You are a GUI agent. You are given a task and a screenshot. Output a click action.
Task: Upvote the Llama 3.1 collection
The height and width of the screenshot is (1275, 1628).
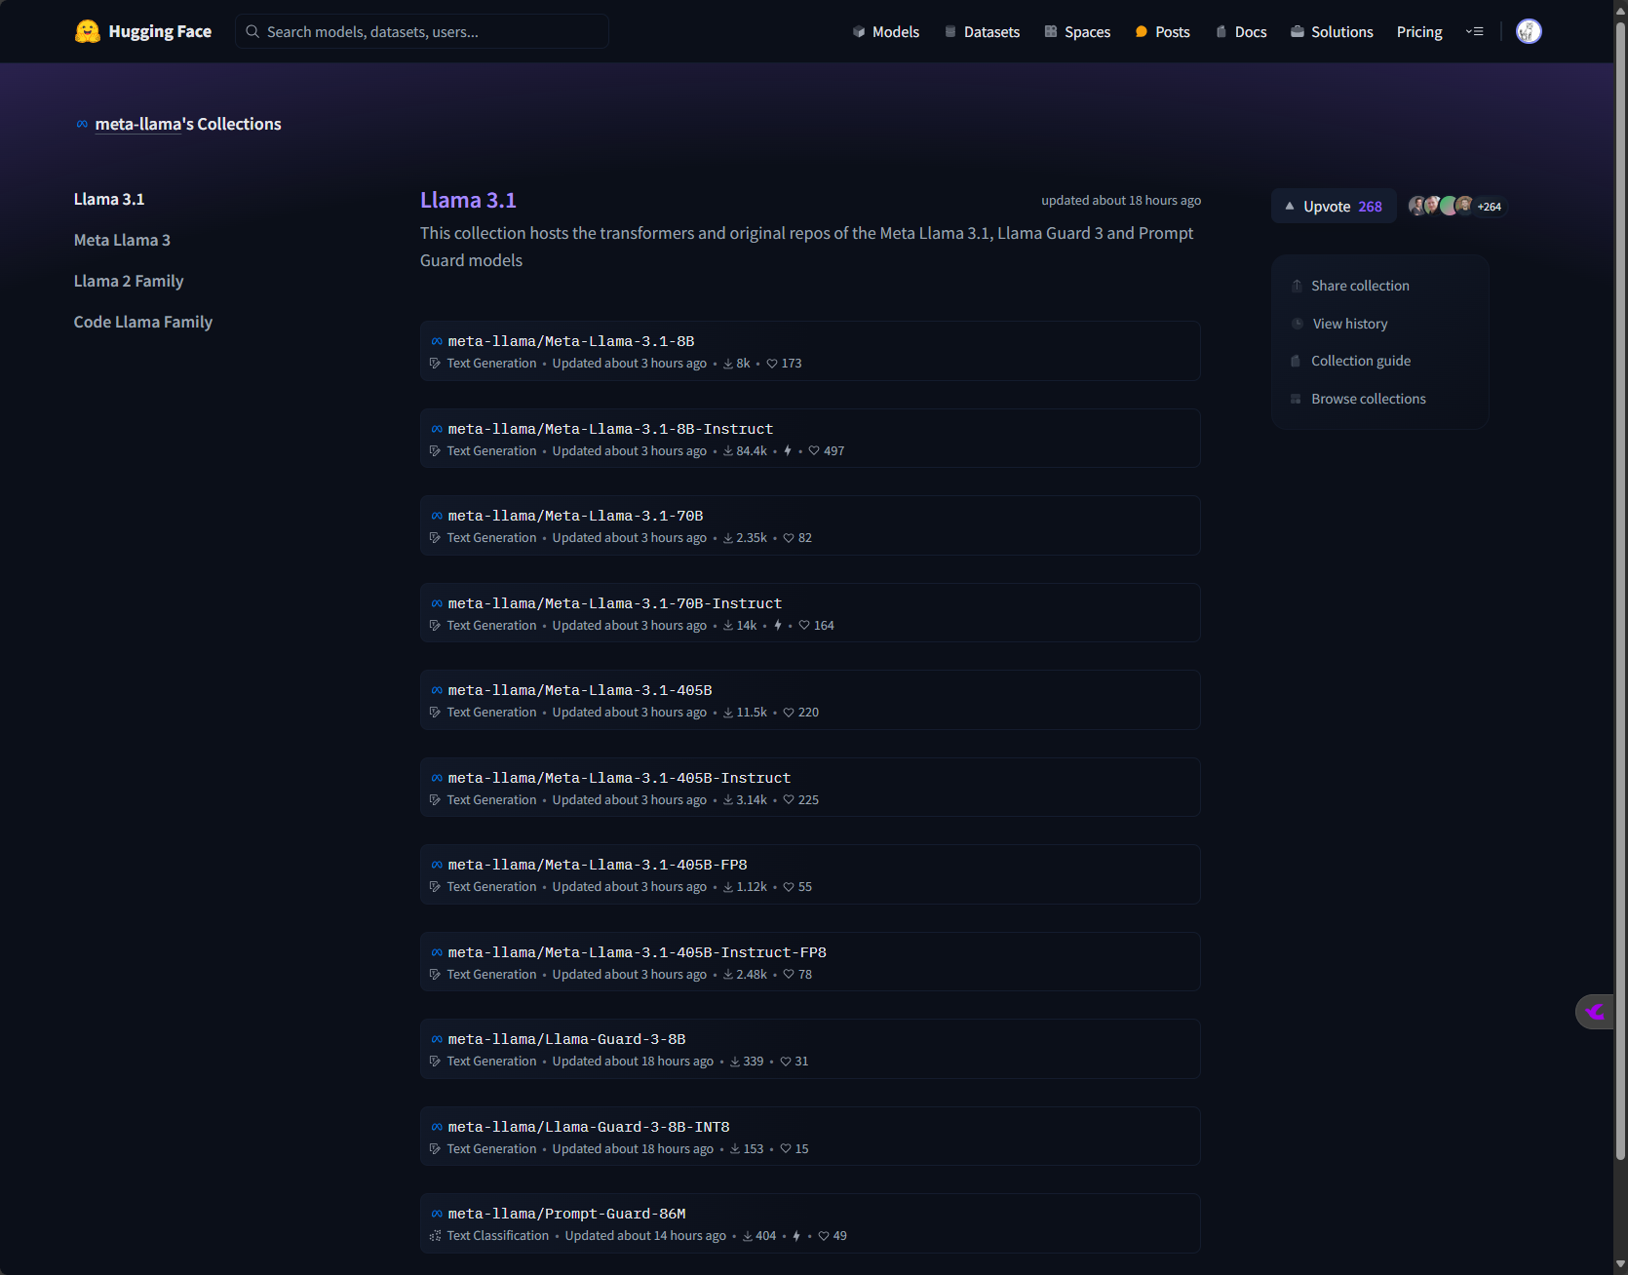(1334, 206)
